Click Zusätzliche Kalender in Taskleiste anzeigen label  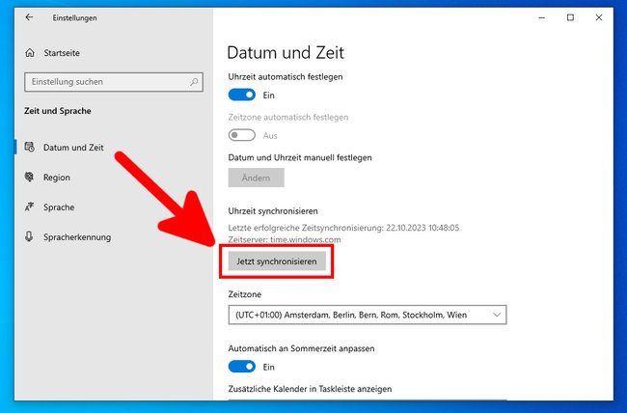tap(310, 389)
